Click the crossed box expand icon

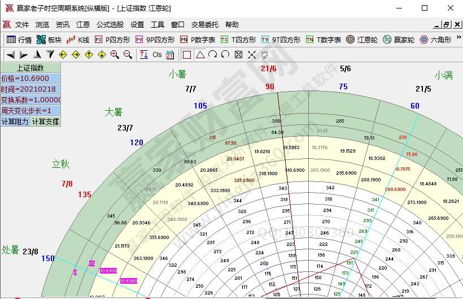pos(238,55)
